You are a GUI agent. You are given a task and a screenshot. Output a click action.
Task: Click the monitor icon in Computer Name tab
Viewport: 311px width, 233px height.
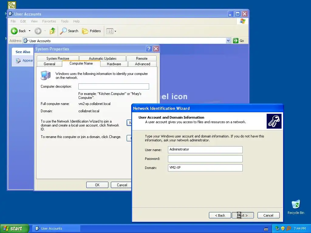tap(46, 75)
